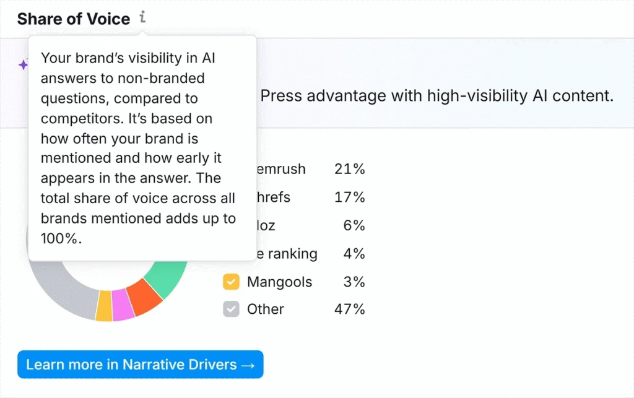This screenshot has width=634, height=398.
Task: Click the Share of Voice heading
Action: point(74,19)
